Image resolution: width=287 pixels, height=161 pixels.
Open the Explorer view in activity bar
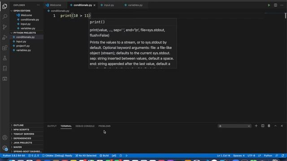pos(5,6)
